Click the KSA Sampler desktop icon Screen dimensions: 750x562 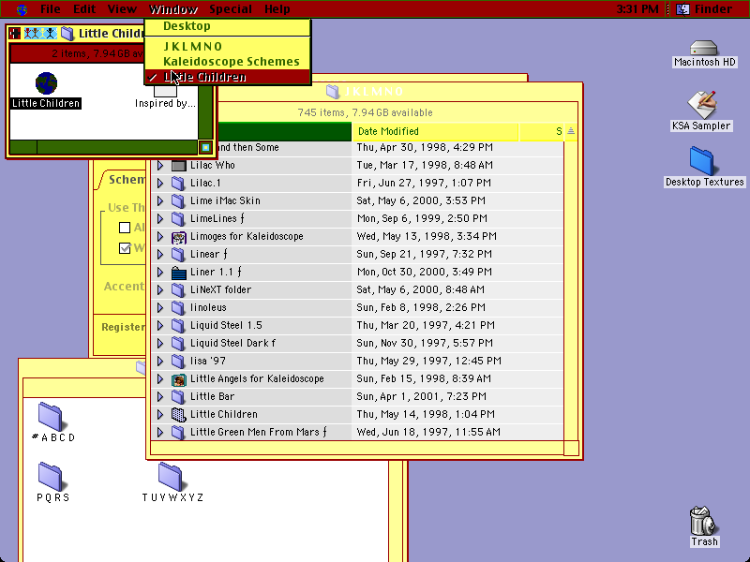tap(701, 105)
